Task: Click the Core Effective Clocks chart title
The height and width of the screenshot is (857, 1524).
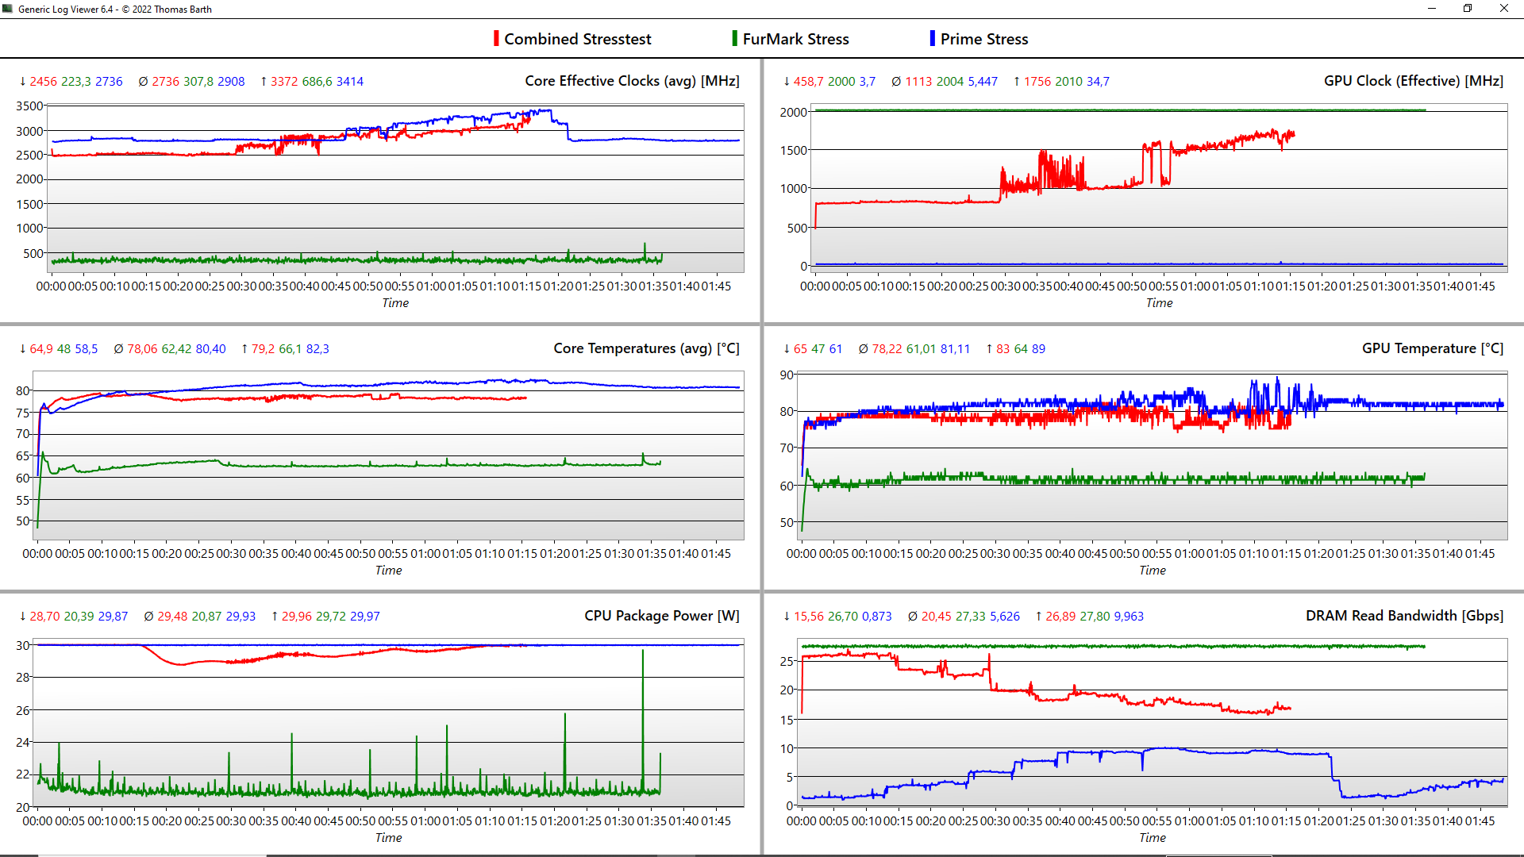Action: pyautogui.click(x=632, y=81)
